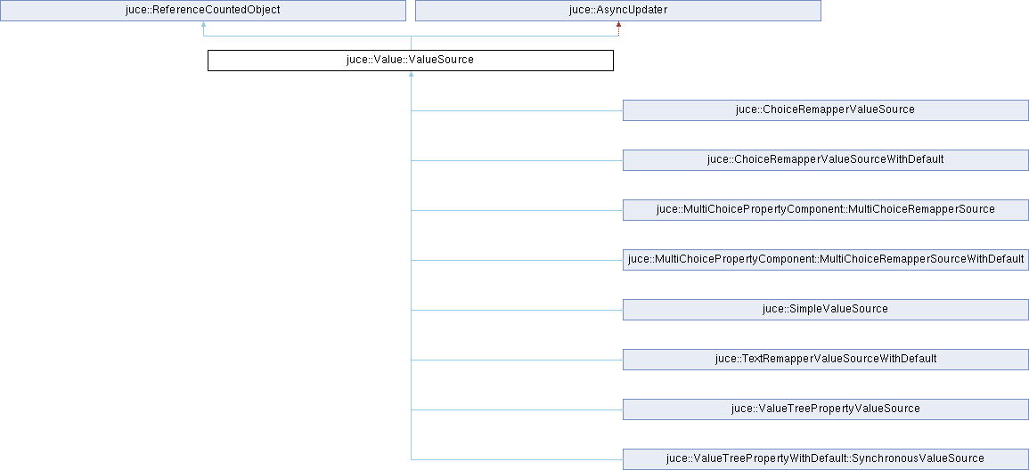Image resolution: width=1029 pixels, height=470 pixels.
Task: Click the juce::Value::ValueSource node
Action: click(410, 61)
